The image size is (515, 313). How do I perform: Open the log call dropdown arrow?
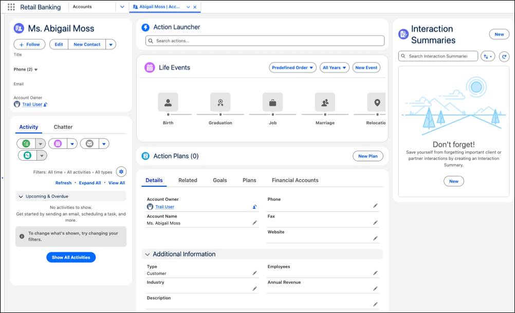pos(42,155)
